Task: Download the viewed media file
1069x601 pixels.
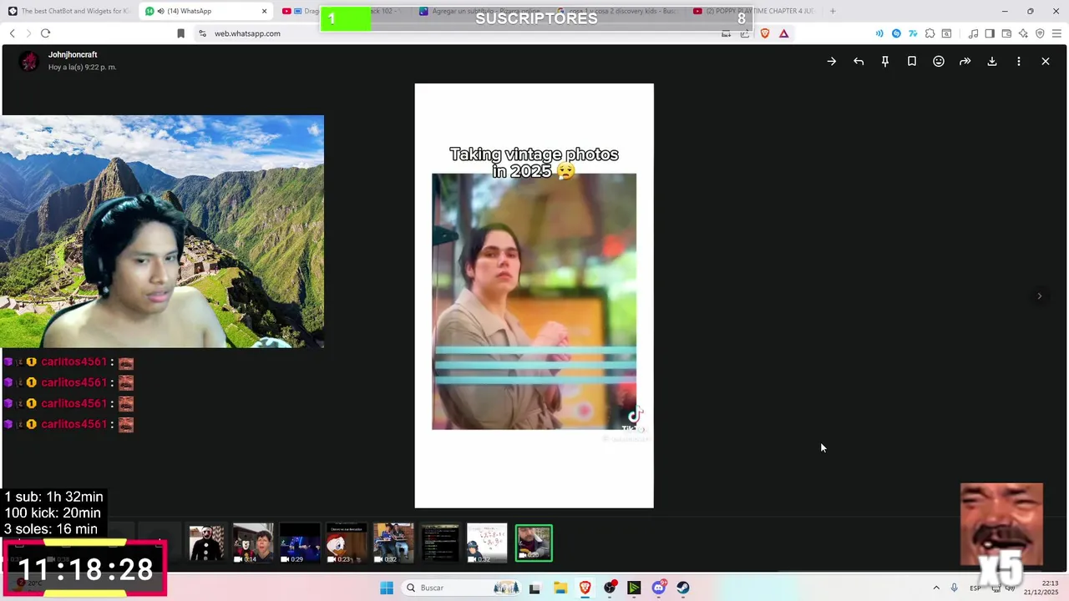Action: point(992,61)
